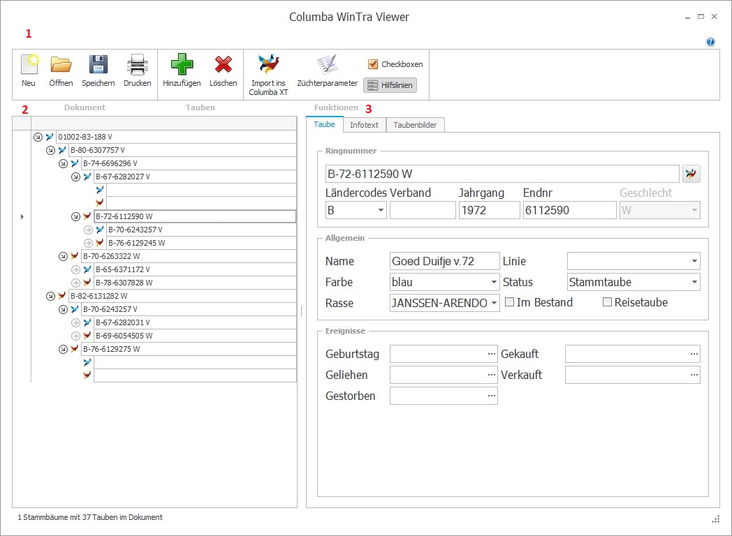732x536 pixels.
Task: Print via the Drucken printer icon
Action: click(x=137, y=66)
